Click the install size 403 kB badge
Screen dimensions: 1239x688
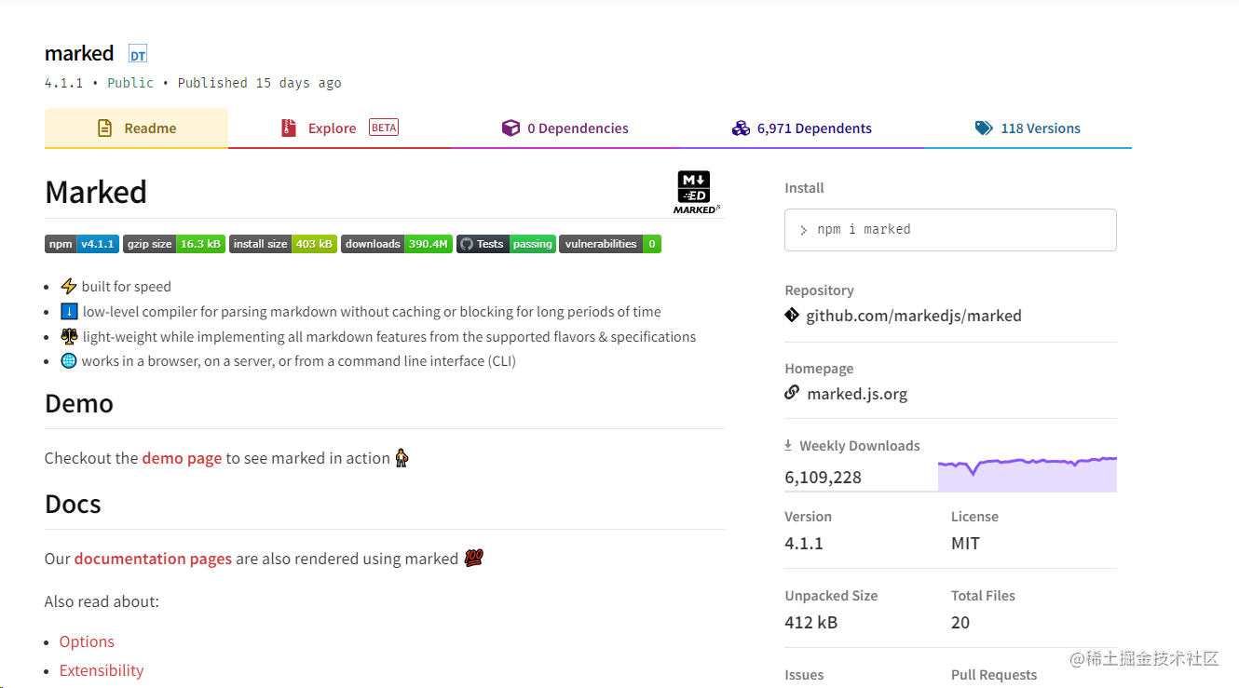283,244
